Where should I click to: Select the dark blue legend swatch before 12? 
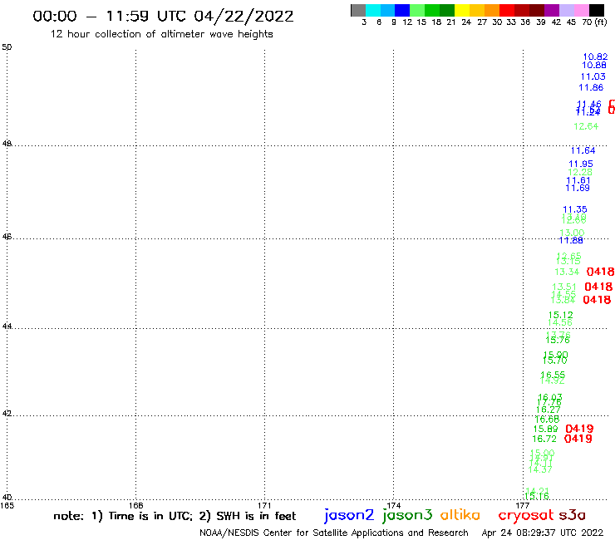[x=402, y=10]
